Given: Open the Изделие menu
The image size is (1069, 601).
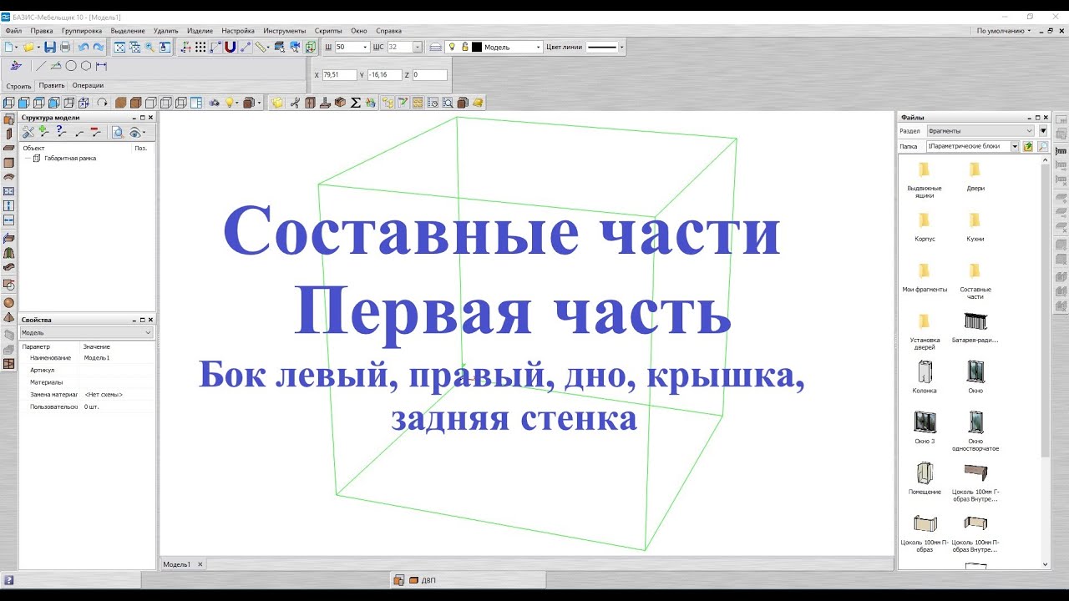Looking at the screenshot, I should pyautogui.click(x=200, y=31).
